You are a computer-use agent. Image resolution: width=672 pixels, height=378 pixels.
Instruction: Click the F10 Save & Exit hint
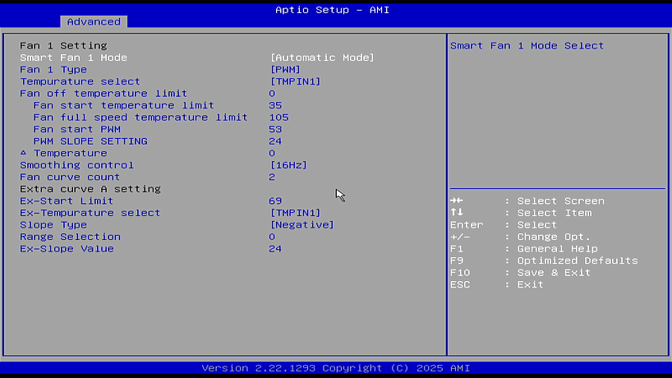[520, 273]
